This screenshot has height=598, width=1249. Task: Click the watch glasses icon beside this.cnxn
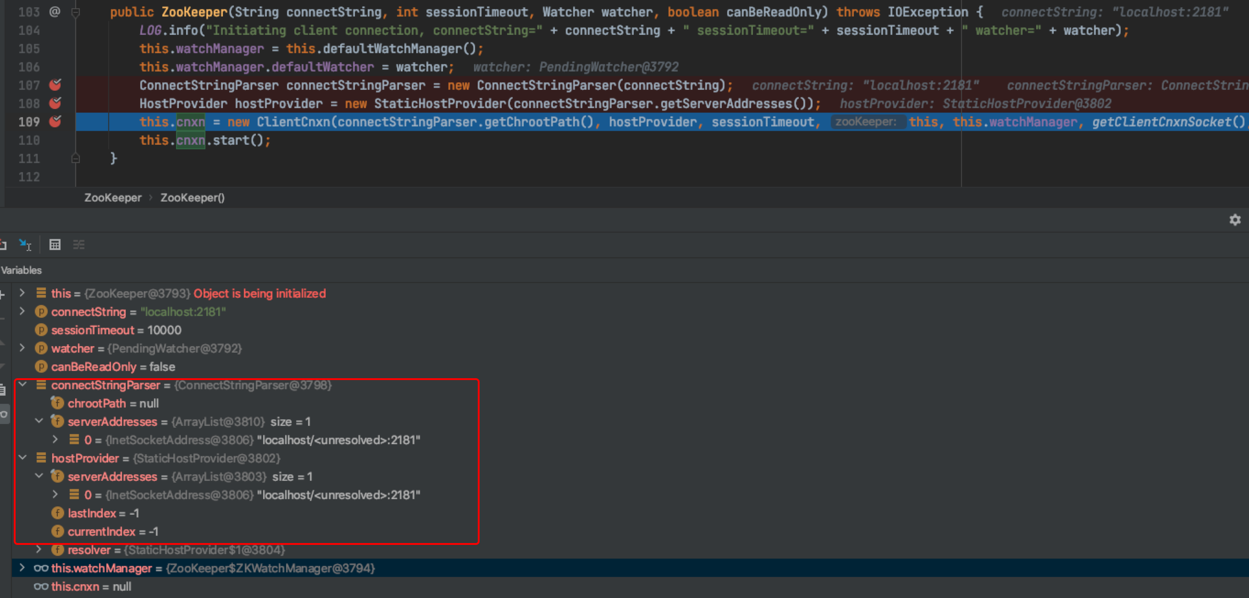coord(41,587)
